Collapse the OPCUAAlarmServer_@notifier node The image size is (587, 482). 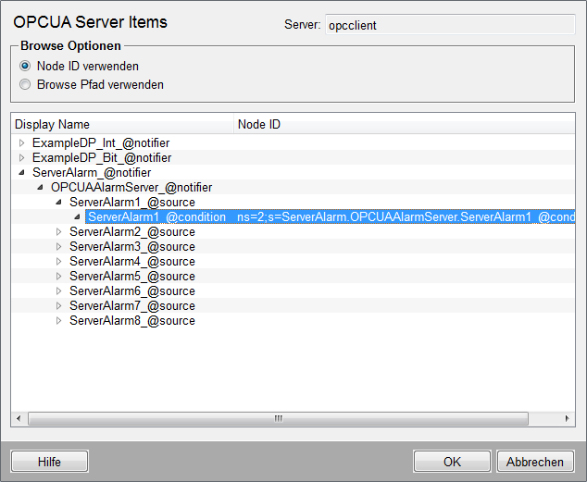41,187
